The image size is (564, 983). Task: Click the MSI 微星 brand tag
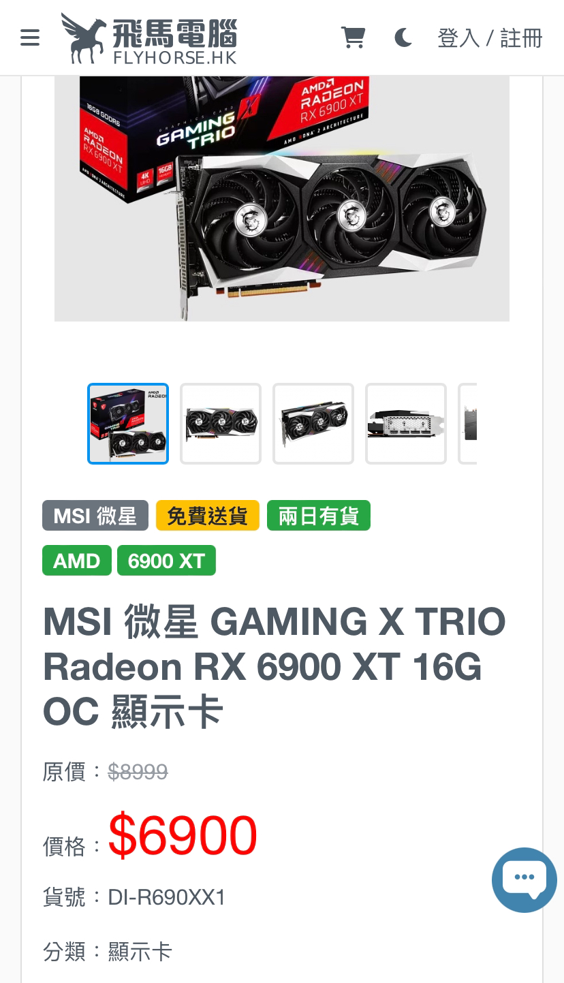point(95,516)
